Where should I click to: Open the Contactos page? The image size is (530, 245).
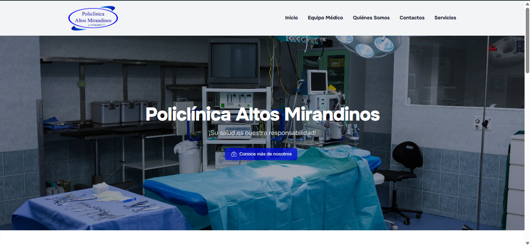tap(412, 18)
